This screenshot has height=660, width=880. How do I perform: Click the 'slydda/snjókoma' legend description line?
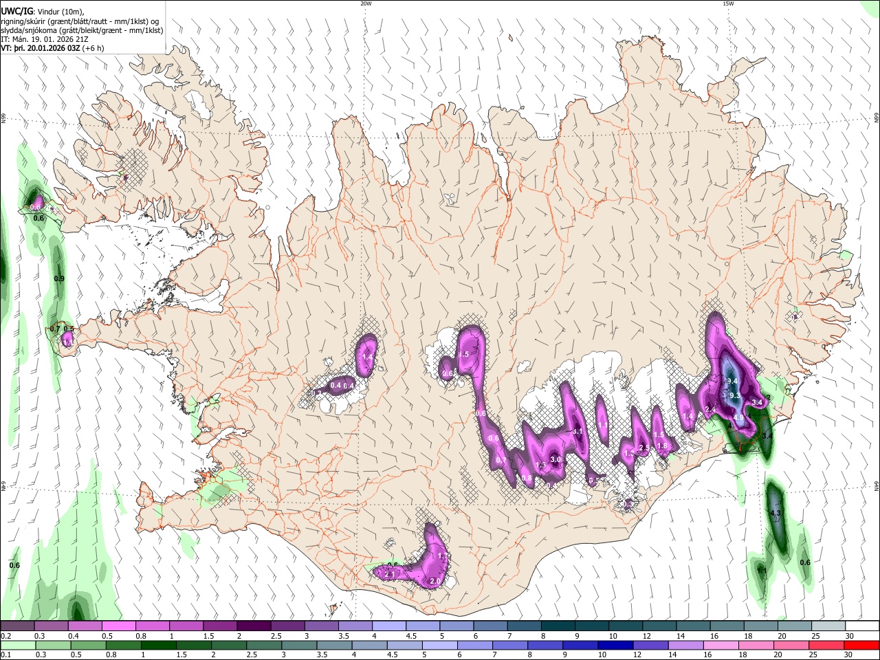pos(82,30)
